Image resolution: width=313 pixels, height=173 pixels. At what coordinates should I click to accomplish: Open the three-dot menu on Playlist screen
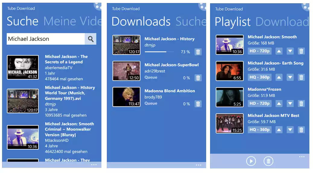[302, 157]
